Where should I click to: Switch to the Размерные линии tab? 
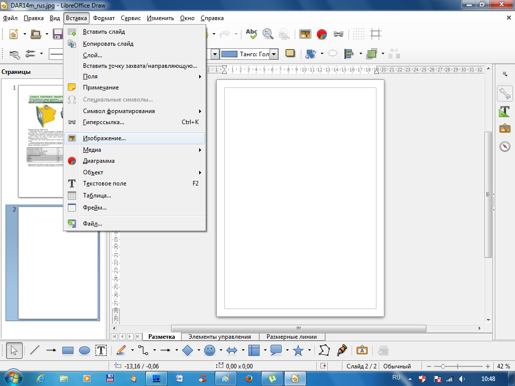pos(292,337)
